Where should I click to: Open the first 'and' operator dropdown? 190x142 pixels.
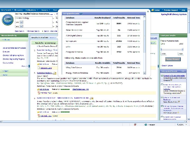click(21, 22)
